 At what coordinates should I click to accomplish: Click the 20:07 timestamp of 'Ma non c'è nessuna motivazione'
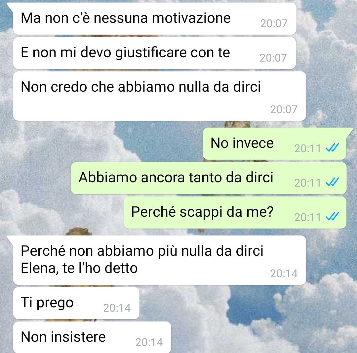click(x=274, y=23)
